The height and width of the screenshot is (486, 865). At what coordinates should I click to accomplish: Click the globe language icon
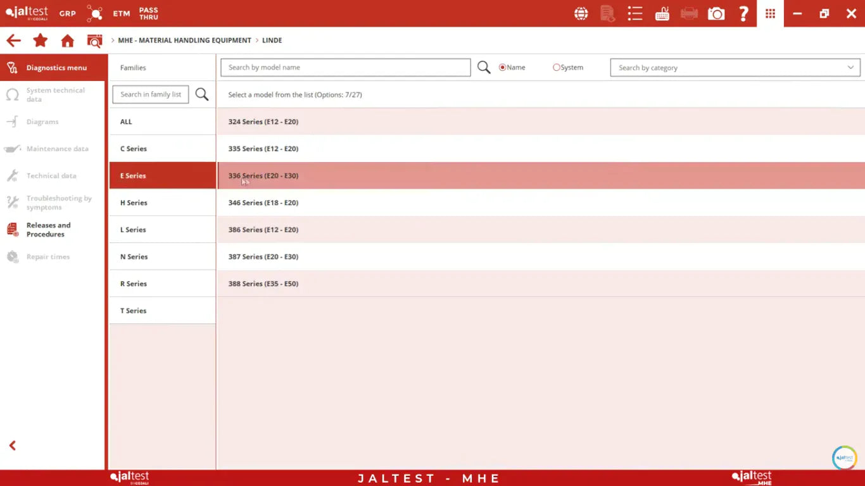[x=581, y=13]
